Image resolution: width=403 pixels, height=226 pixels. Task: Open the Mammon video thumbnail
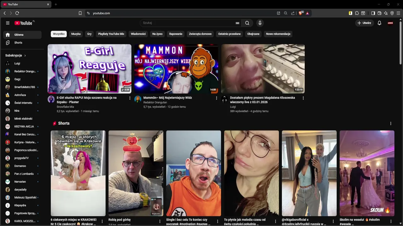[x=176, y=69]
